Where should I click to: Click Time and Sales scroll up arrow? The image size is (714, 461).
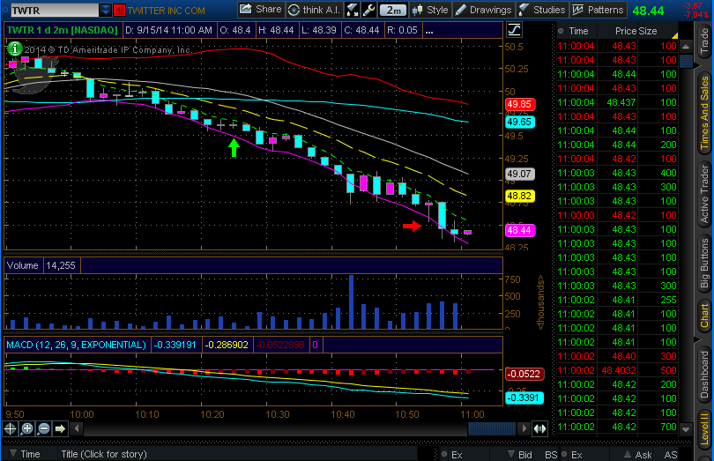686,47
